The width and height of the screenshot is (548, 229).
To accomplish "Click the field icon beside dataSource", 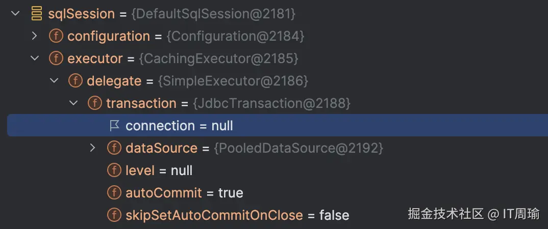I will (114, 148).
